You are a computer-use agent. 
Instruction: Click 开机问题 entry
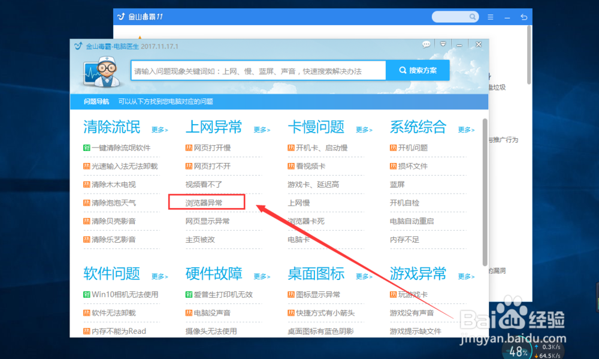tap(409, 148)
